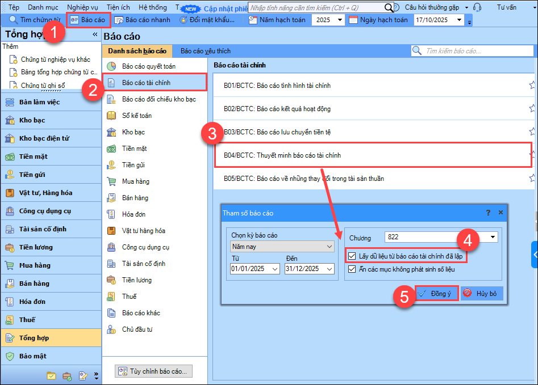Screen dimensions: 538x385
Task: Click the favorite star for B01/BCTC report
Action: [532, 86]
